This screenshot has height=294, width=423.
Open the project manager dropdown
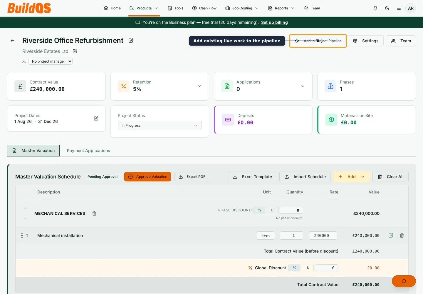click(51, 61)
